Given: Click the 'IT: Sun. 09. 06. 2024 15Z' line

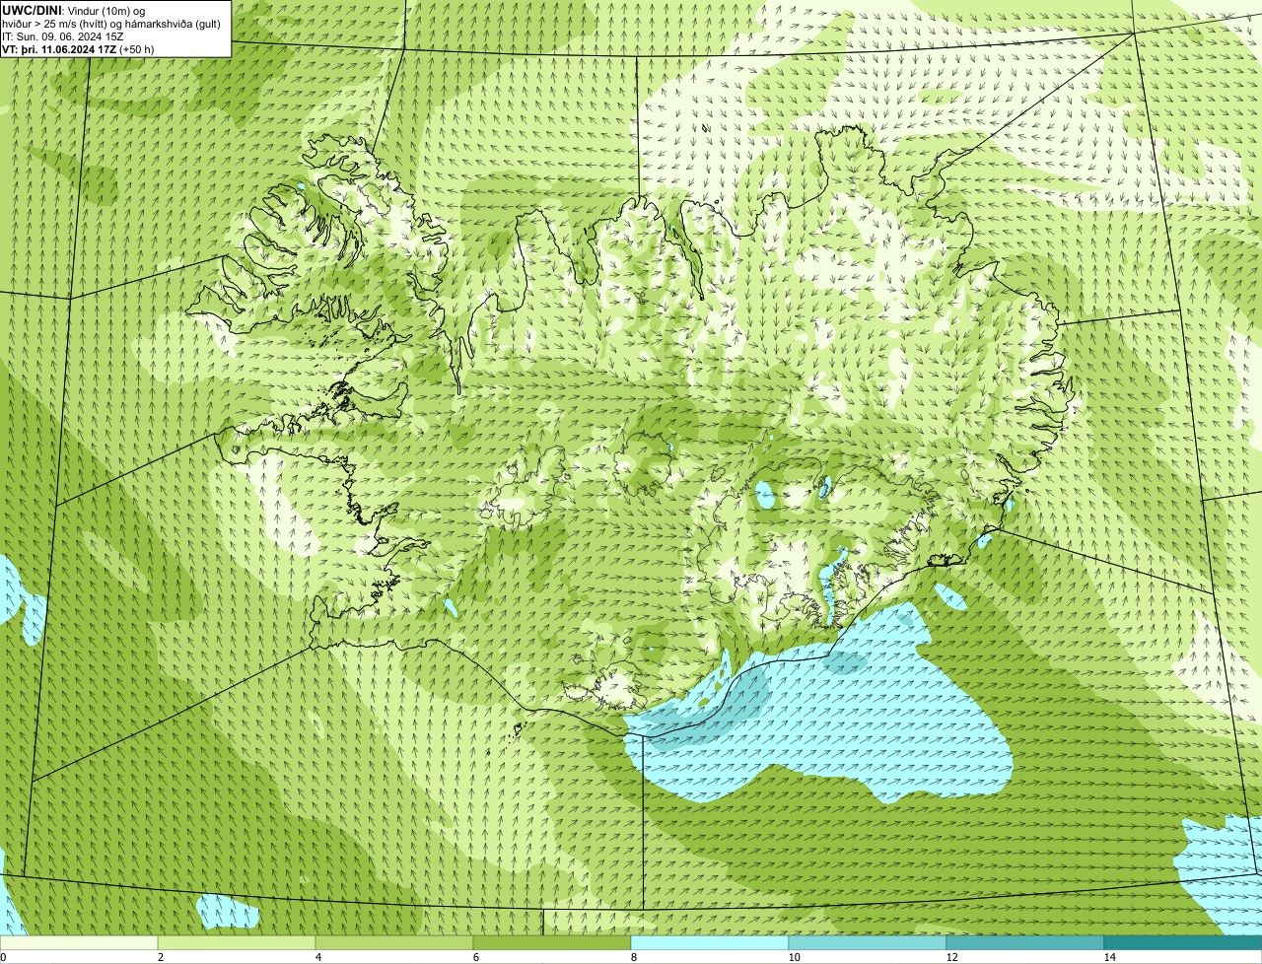Looking at the screenshot, I should pos(63,36).
